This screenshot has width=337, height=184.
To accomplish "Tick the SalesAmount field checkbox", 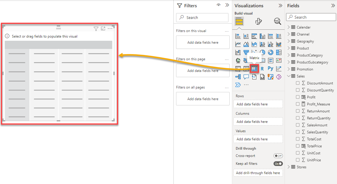I will coord(298,125).
